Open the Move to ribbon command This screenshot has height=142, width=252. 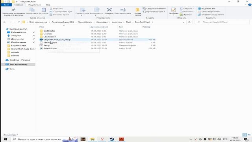coord(82,11)
